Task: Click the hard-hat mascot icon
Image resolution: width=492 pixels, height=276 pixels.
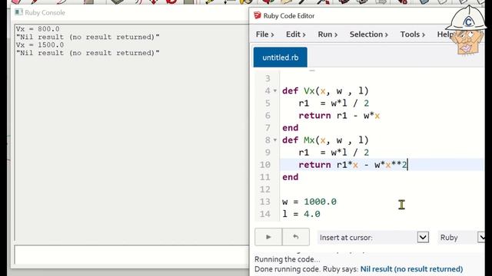Action: pos(467,31)
